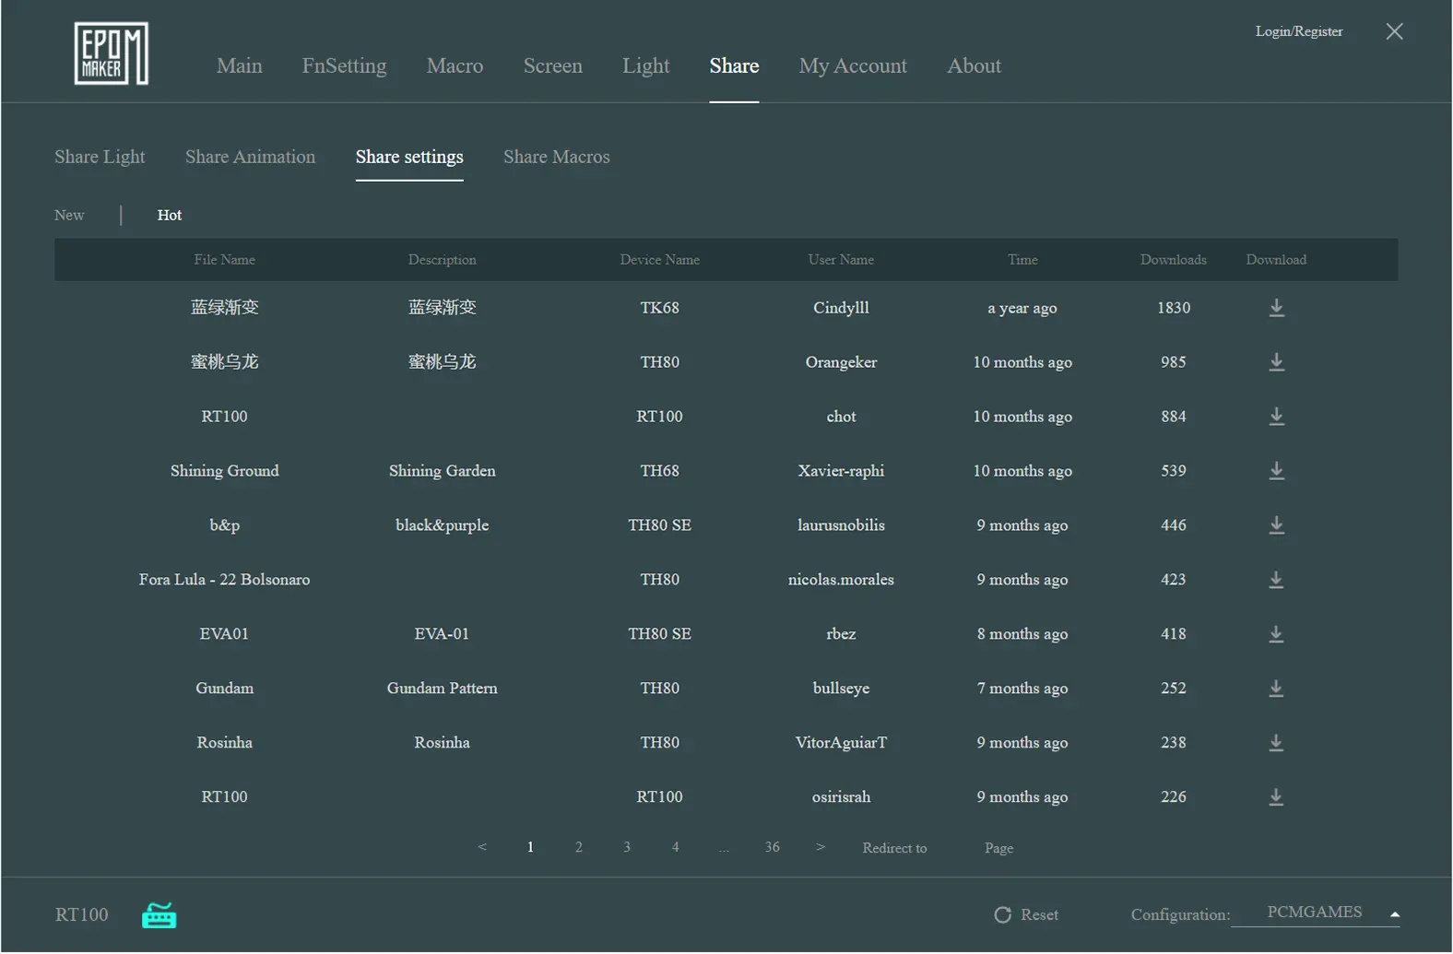Click description EVA-01
Viewport: 1453px width, 954px height.
[x=442, y=634]
